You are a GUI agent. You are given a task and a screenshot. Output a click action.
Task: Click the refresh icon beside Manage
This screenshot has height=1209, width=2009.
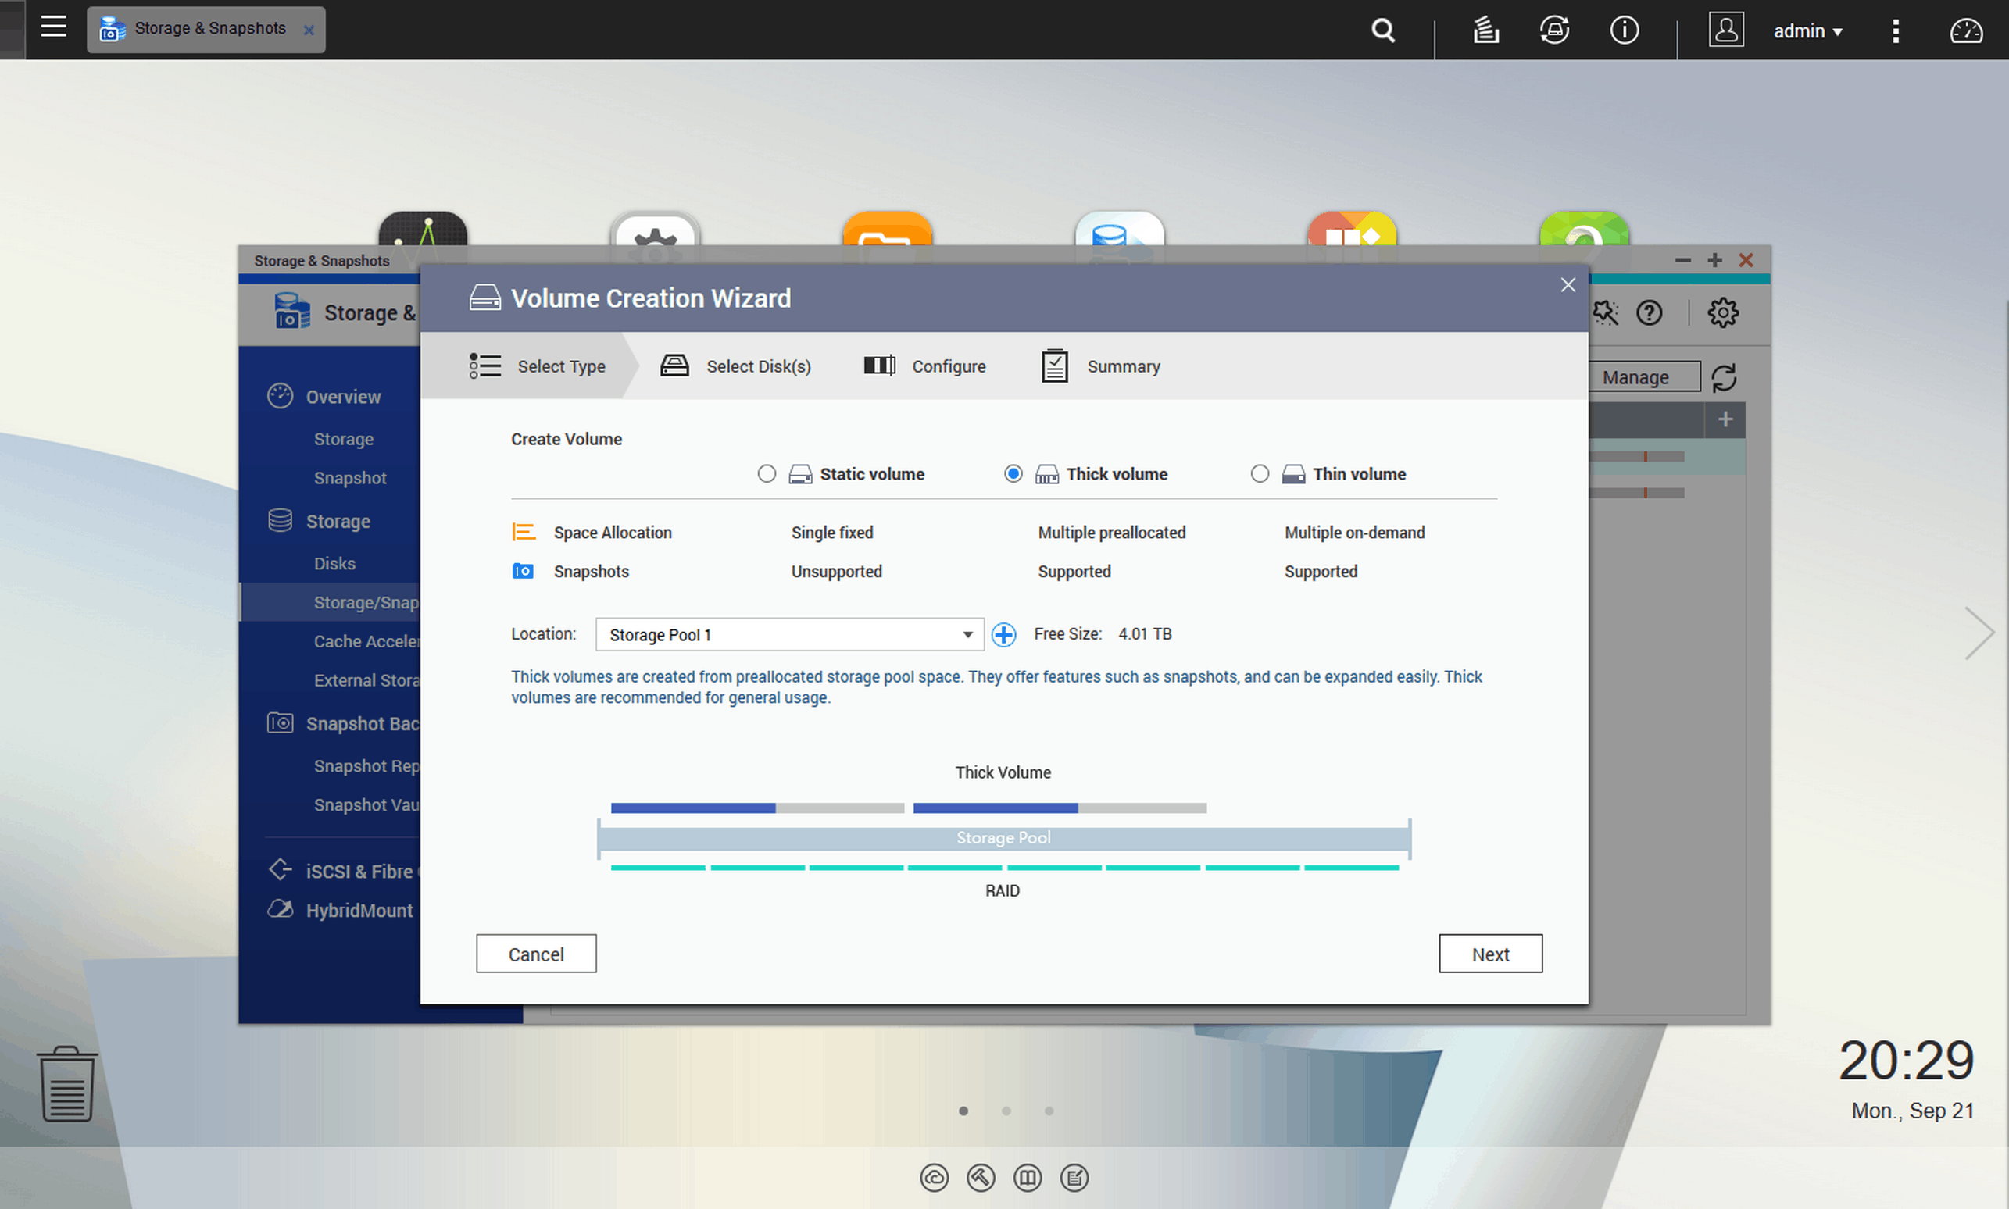click(x=1724, y=377)
